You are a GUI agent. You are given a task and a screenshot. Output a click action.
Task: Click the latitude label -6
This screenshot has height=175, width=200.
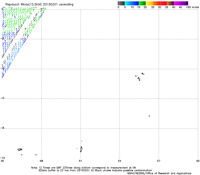coord(2,98)
